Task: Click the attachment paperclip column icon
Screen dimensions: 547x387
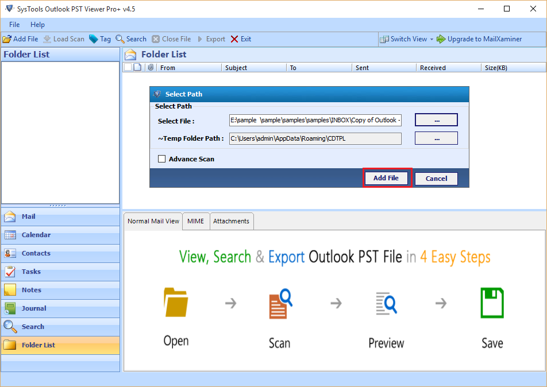Action: pyautogui.click(x=151, y=67)
